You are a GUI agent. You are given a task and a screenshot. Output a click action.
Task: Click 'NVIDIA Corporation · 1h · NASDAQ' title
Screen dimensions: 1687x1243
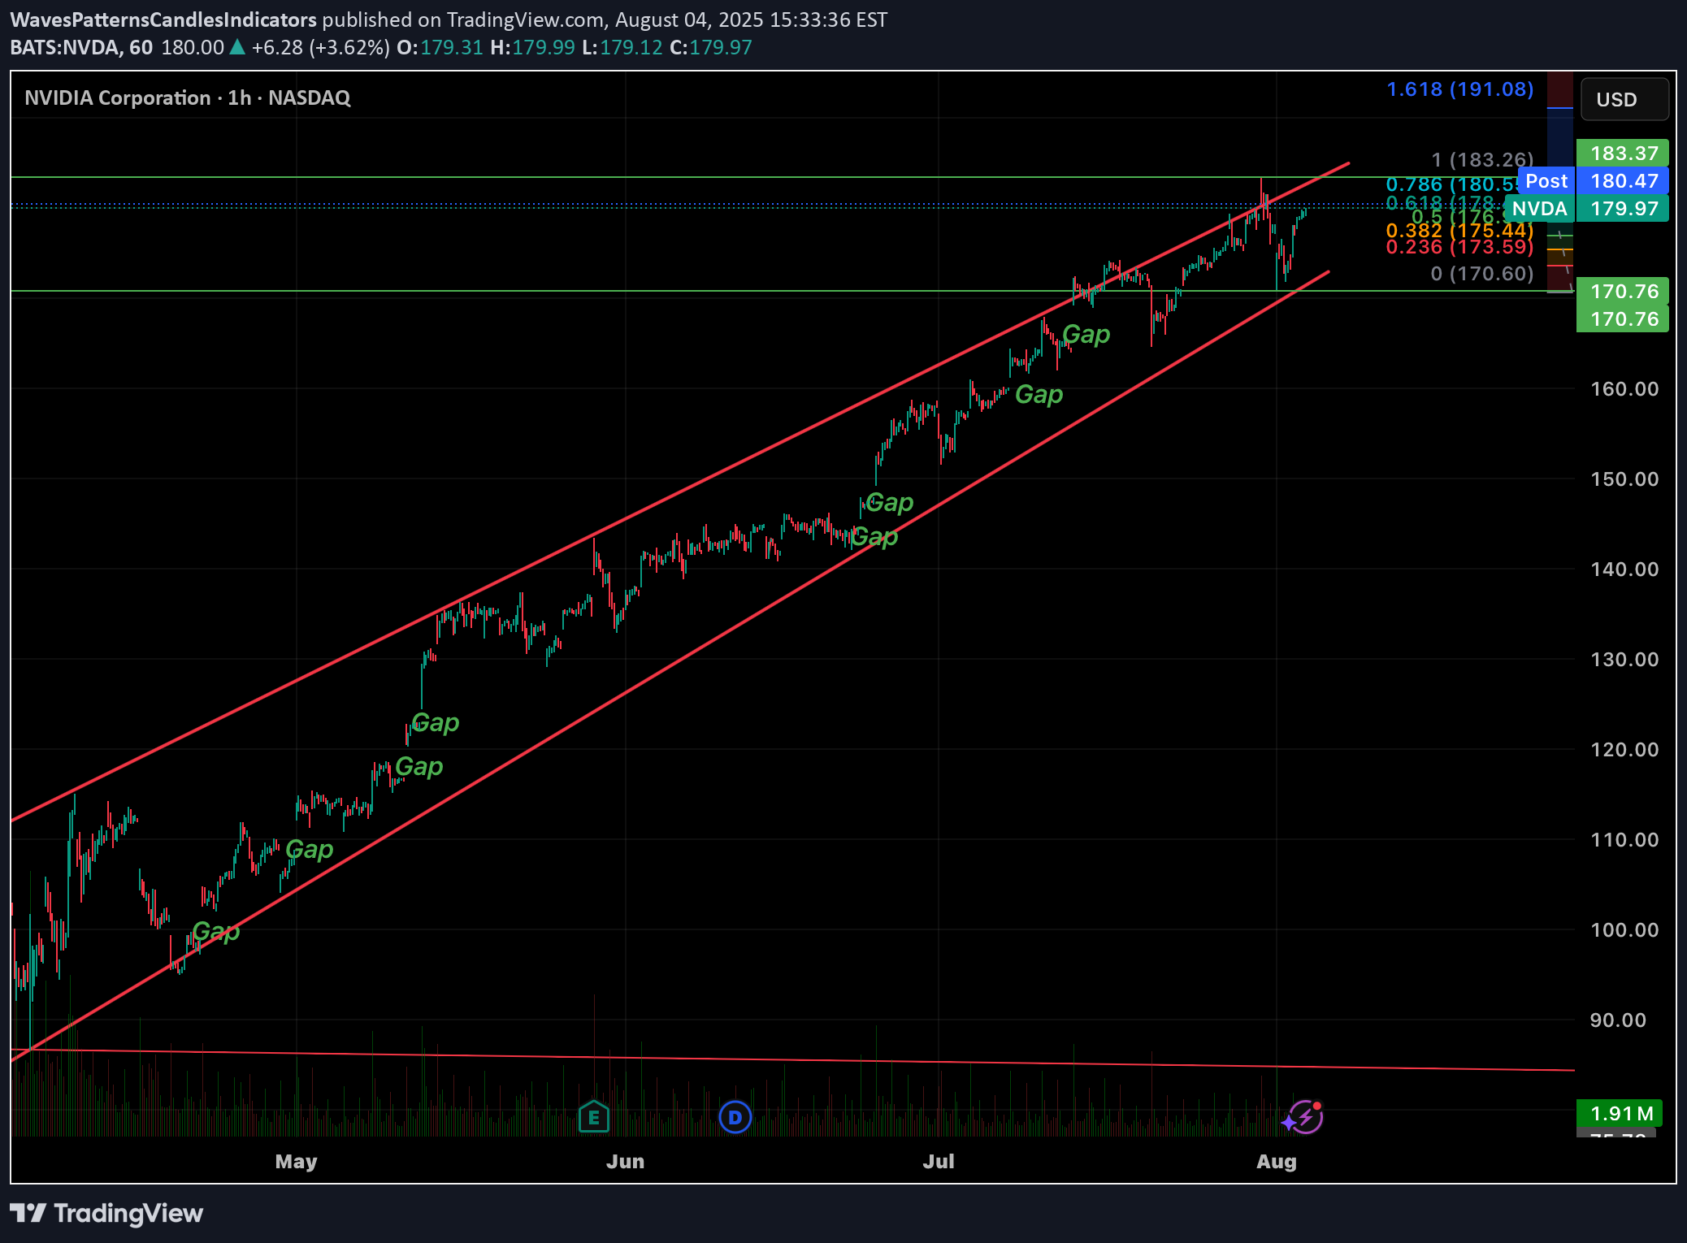tap(188, 98)
